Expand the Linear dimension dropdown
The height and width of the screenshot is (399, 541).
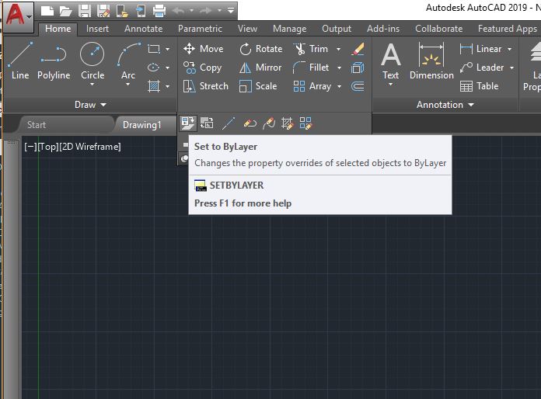point(510,49)
